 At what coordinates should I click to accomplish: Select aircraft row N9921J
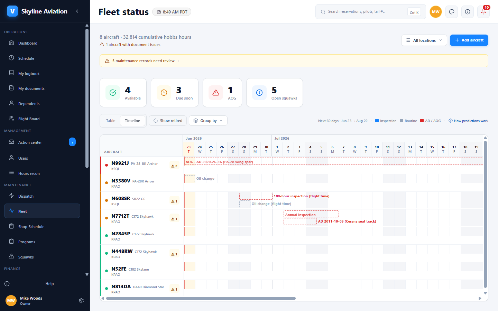[x=142, y=166]
